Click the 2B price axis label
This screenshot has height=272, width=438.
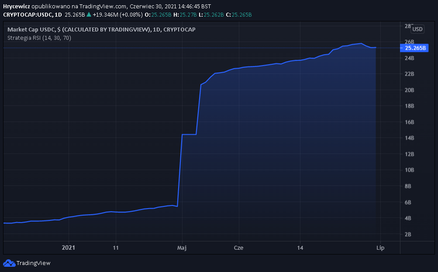(x=408, y=234)
